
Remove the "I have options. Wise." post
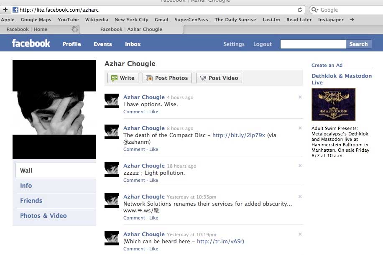pos(300,97)
